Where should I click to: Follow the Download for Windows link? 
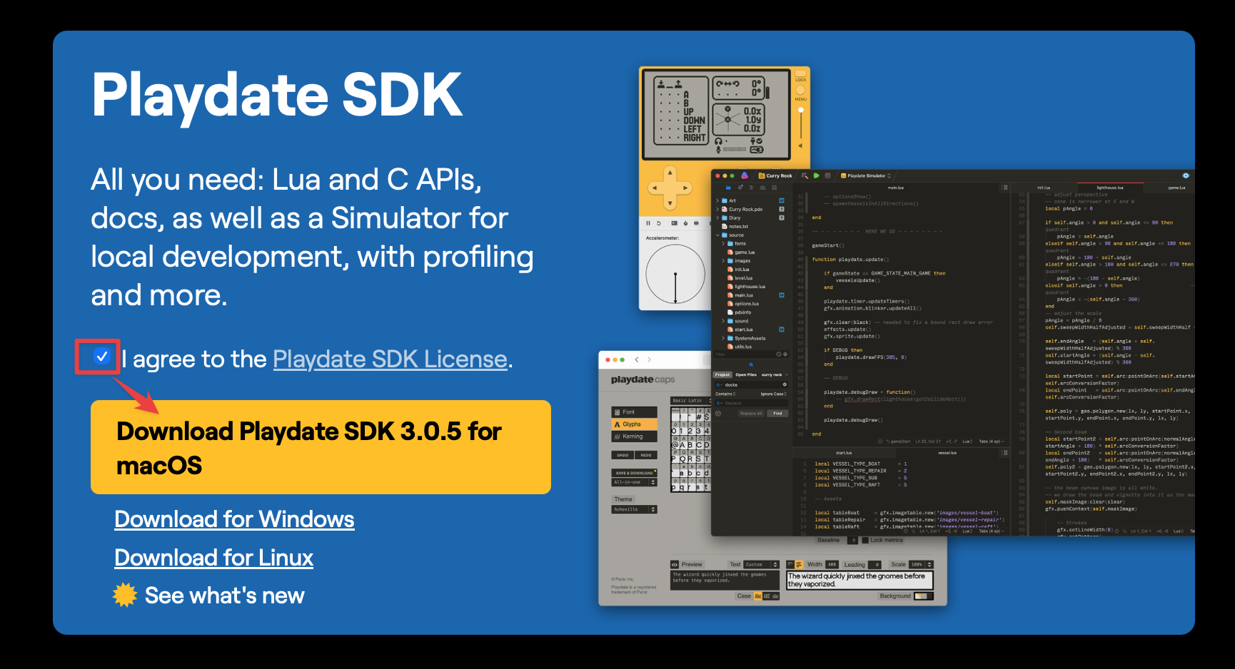[x=234, y=519]
